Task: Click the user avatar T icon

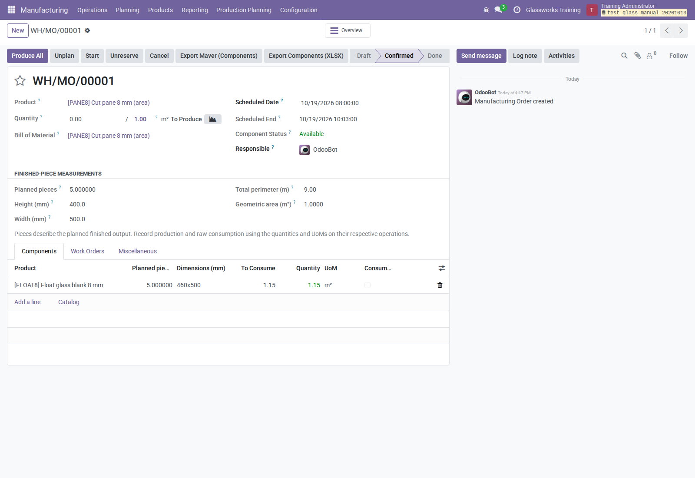Action: (x=592, y=10)
